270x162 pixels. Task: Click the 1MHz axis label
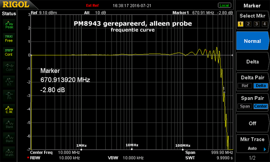(81, 145)
